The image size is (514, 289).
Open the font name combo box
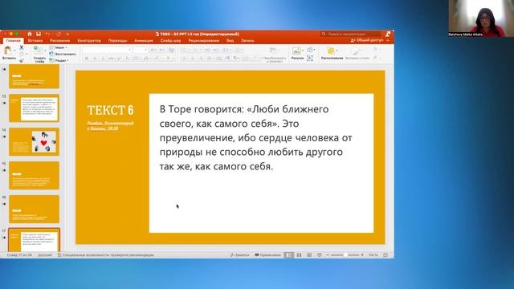coord(107,50)
